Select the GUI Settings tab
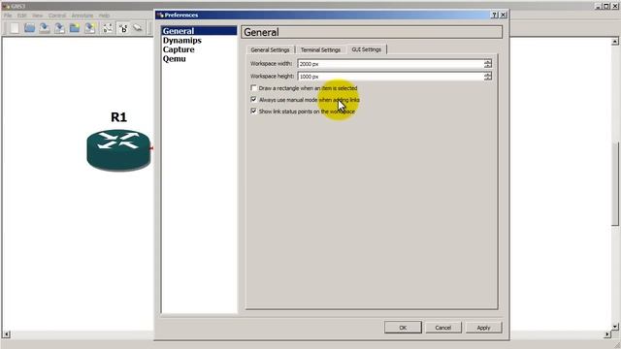Screen dimensions: 621x349 pyautogui.click(x=367, y=49)
